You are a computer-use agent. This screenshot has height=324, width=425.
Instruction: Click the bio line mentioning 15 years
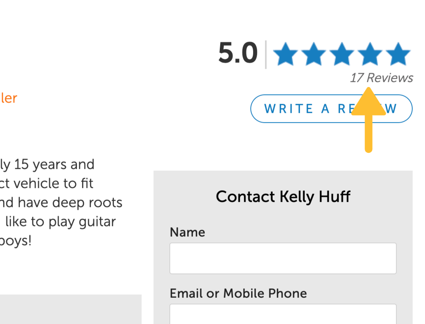click(x=47, y=164)
